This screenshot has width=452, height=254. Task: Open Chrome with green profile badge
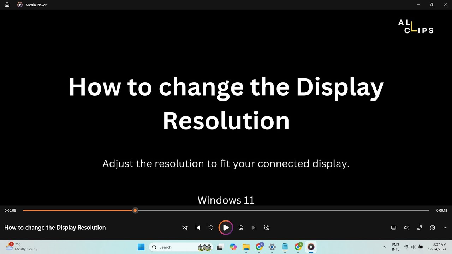298,247
